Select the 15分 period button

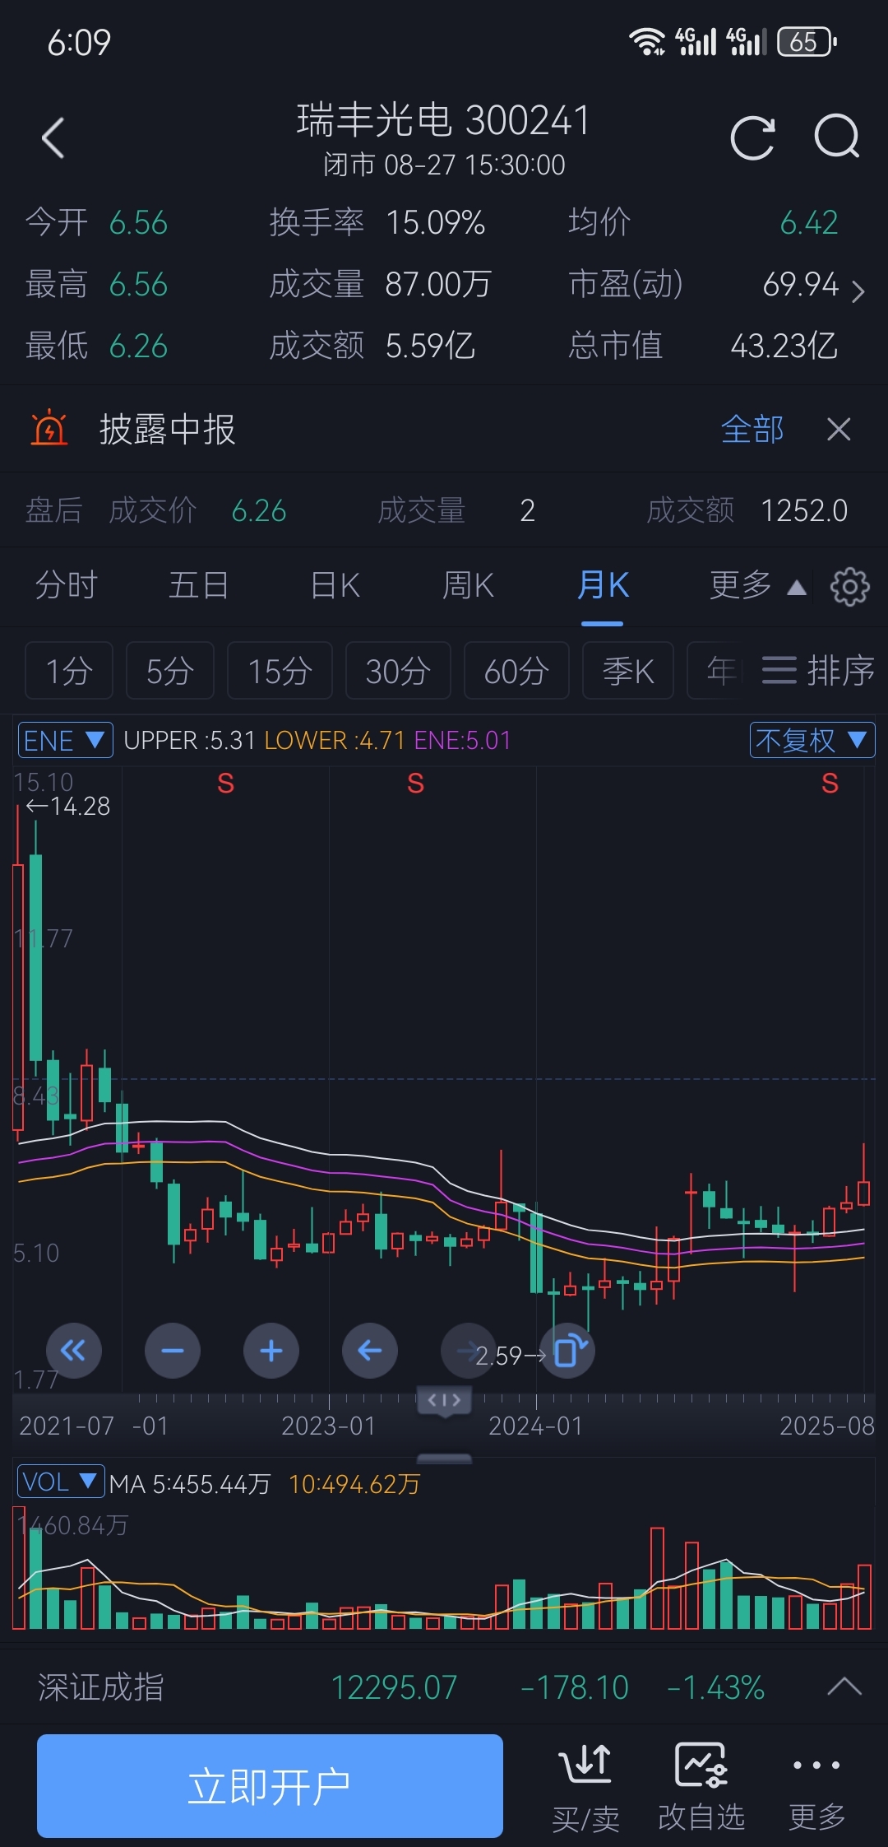(x=280, y=670)
